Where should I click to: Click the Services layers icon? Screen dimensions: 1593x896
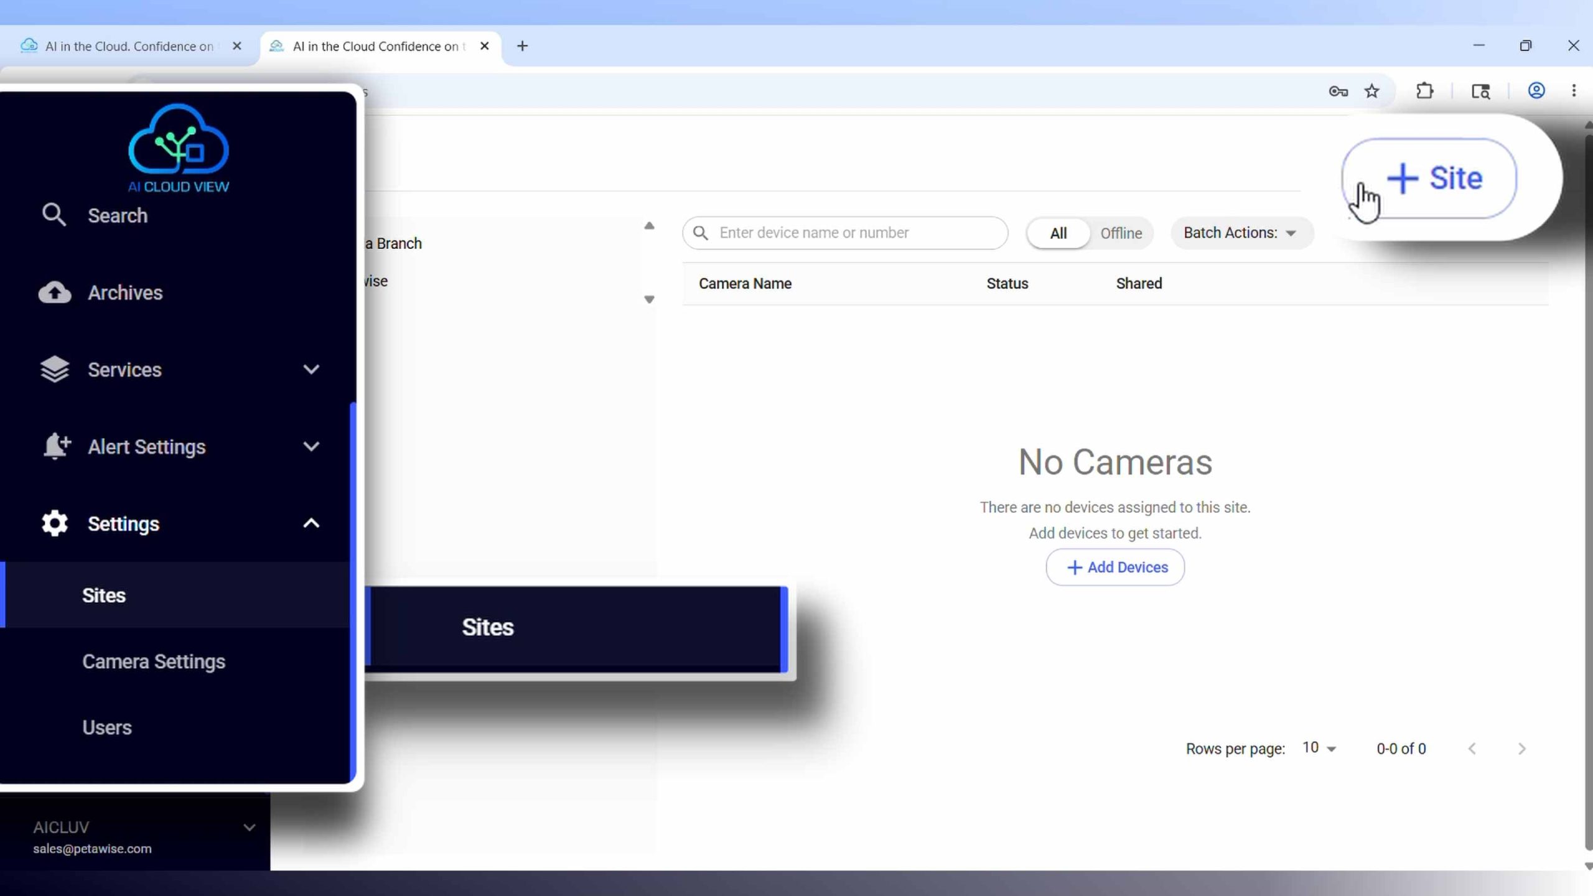click(x=55, y=370)
